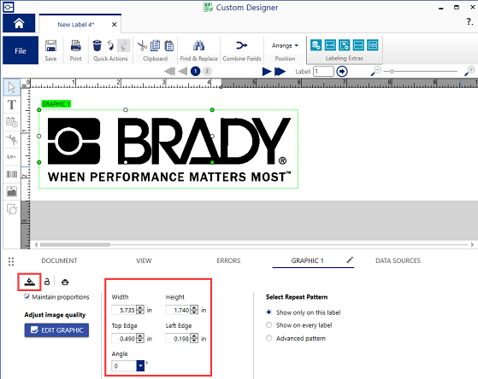The image size is (478, 379).
Task: Click the Combine Fields icon
Action: tap(242, 45)
